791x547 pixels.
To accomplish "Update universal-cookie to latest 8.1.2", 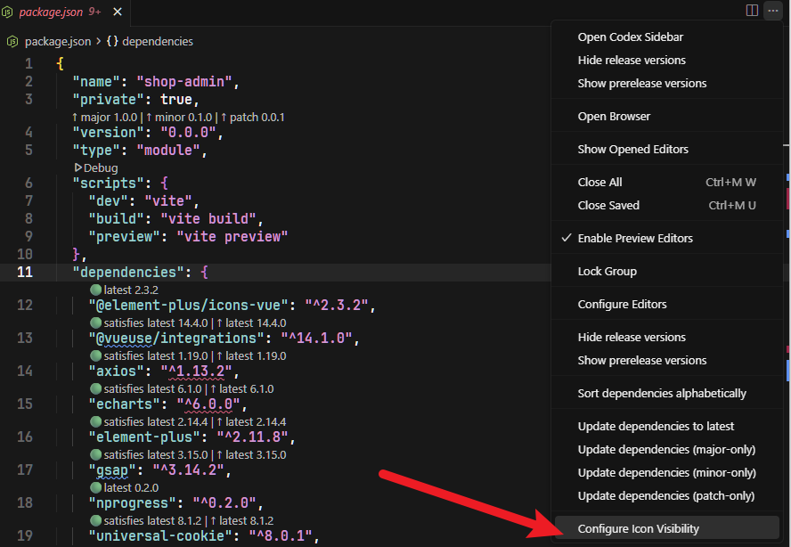I will (x=242, y=521).
